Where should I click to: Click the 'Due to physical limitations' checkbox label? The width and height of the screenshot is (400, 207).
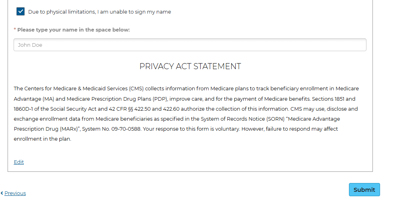(99, 12)
